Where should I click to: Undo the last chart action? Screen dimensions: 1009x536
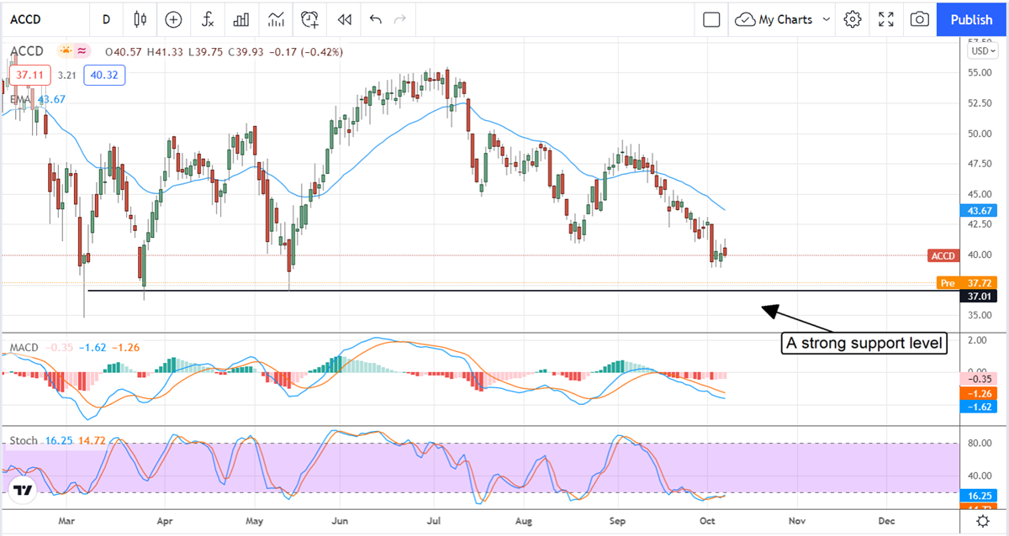[x=375, y=18]
